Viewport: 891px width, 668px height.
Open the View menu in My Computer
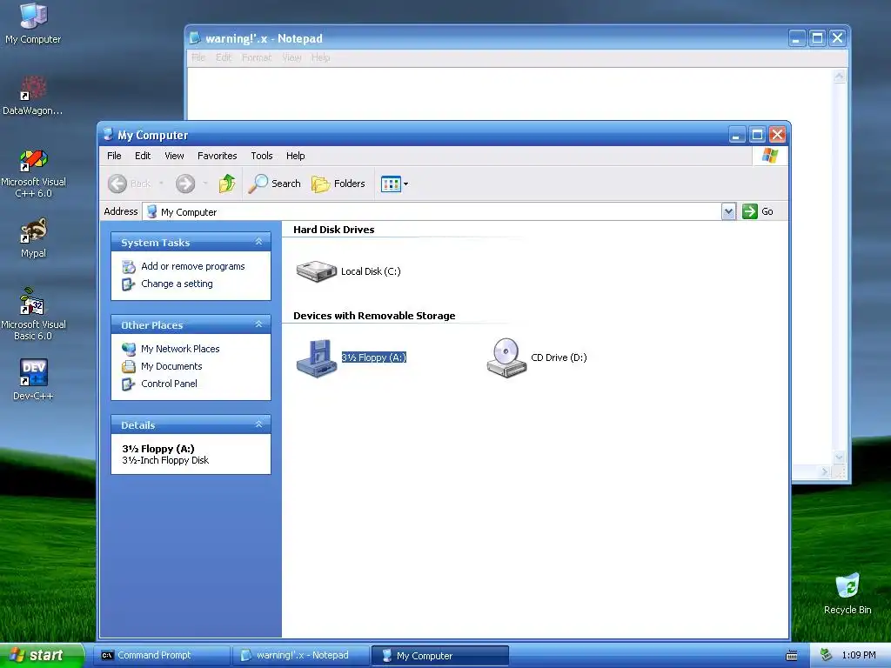click(174, 156)
